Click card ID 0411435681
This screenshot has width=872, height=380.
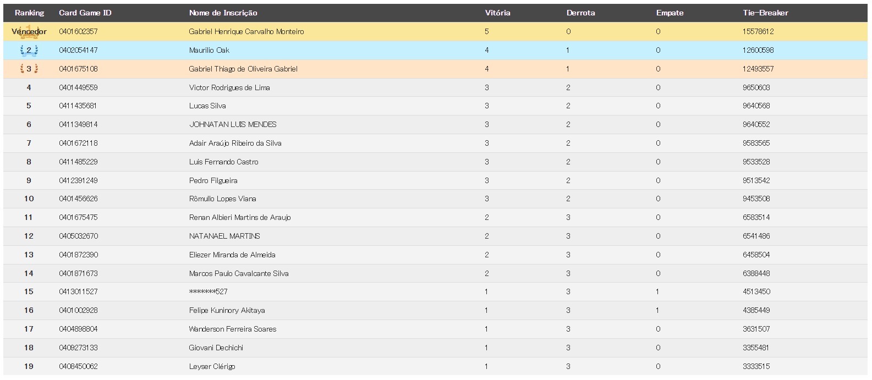(x=78, y=106)
